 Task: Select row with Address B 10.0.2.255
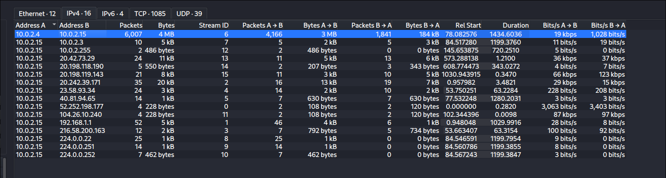point(320,50)
